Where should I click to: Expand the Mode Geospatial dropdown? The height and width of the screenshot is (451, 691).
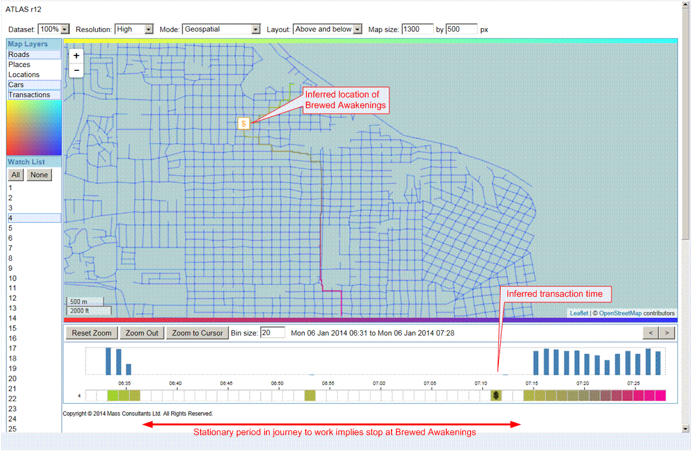point(222,29)
